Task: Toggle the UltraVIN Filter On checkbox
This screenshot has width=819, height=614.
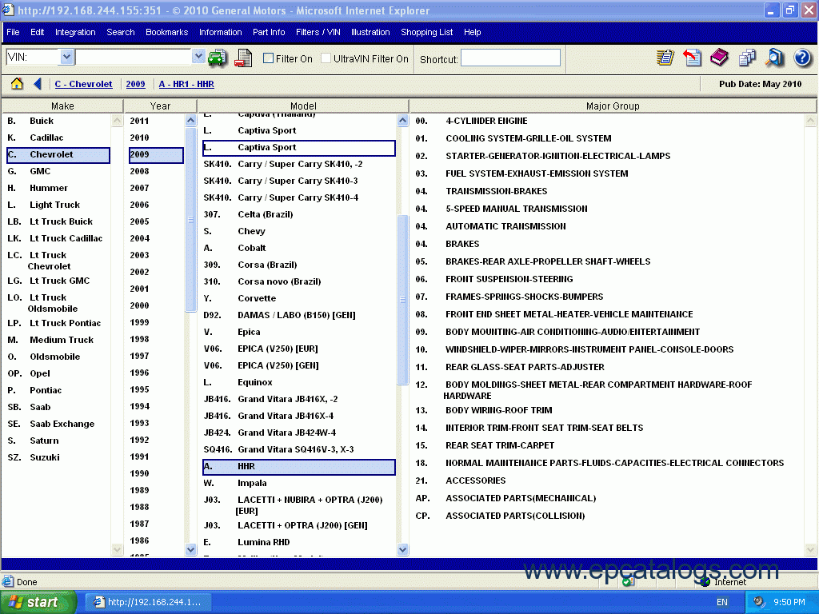Action: point(326,58)
